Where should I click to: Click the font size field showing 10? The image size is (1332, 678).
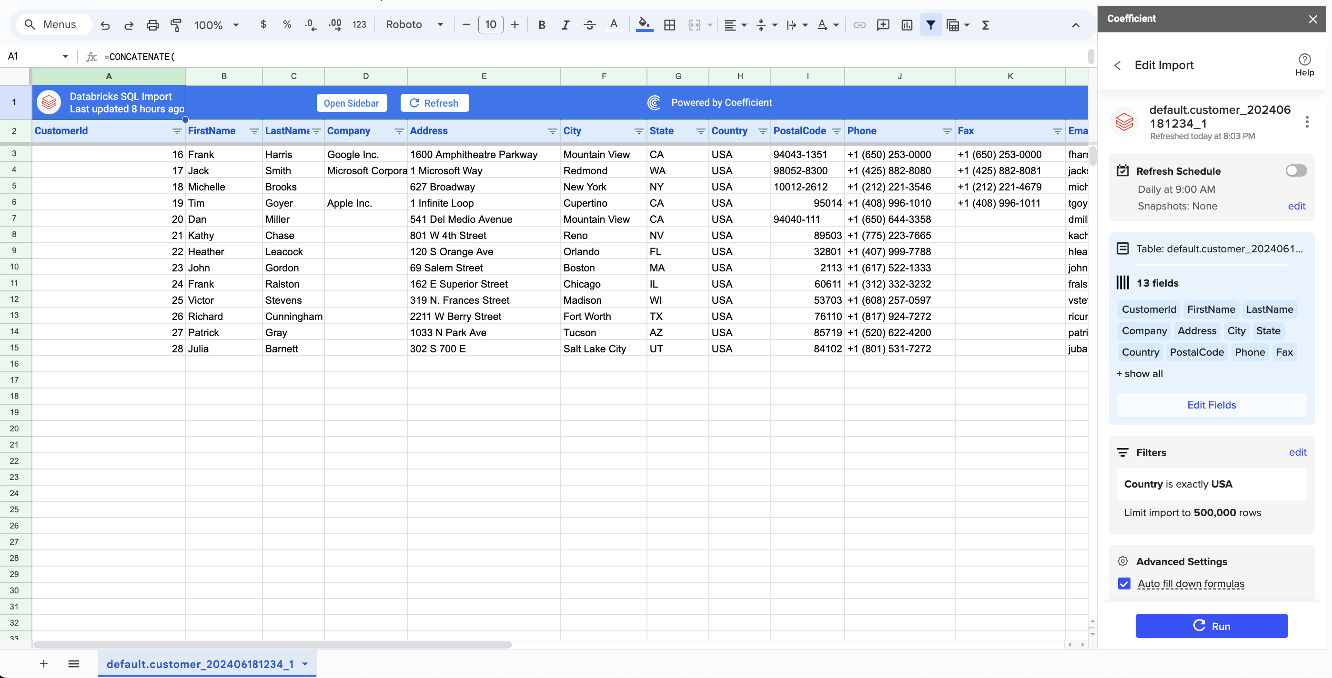(x=490, y=24)
